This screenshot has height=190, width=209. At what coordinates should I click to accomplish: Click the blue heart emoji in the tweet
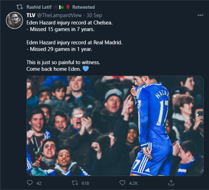pyautogui.click(x=86, y=69)
